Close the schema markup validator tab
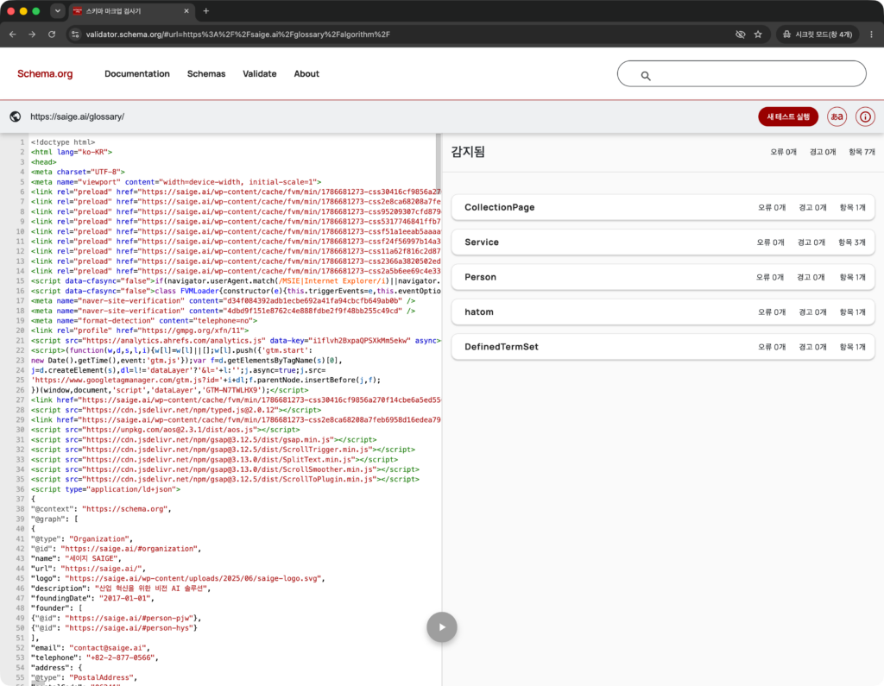This screenshot has width=884, height=686. coord(186,10)
